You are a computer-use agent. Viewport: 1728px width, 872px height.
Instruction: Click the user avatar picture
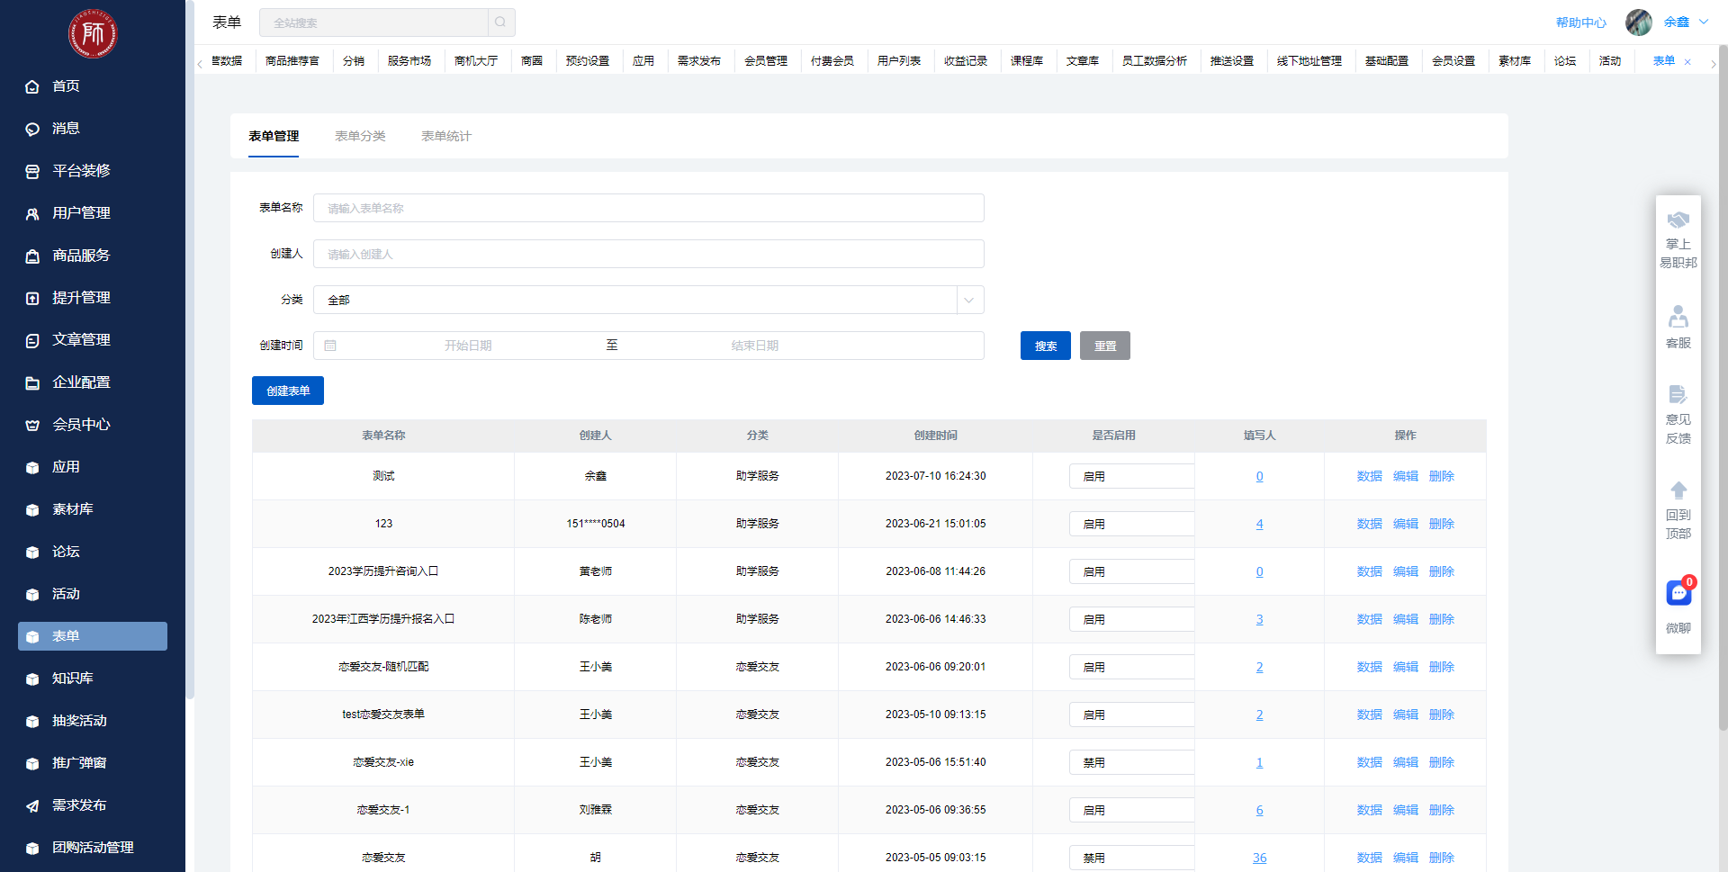tap(1638, 22)
